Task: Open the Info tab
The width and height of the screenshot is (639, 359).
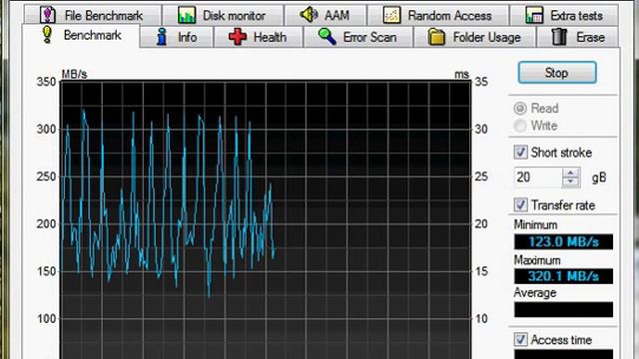Action: pos(177,37)
